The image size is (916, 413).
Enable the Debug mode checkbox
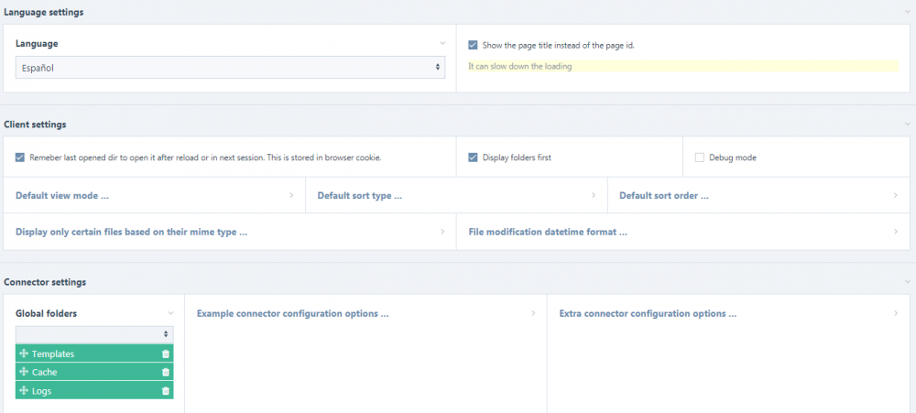(700, 158)
